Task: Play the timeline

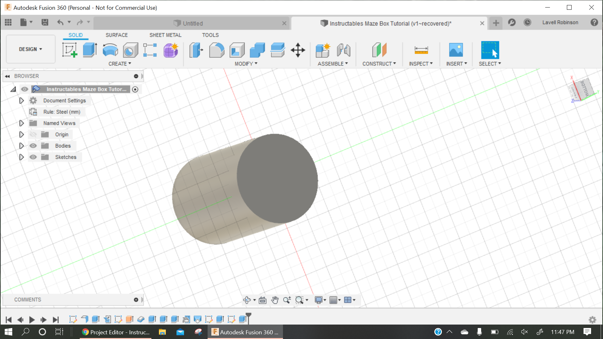Action: point(32,320)
